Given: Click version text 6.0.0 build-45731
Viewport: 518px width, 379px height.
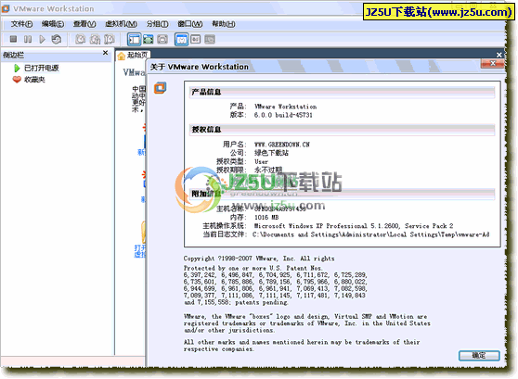Looking at the screenshot, I should click(x=283, y=115).
